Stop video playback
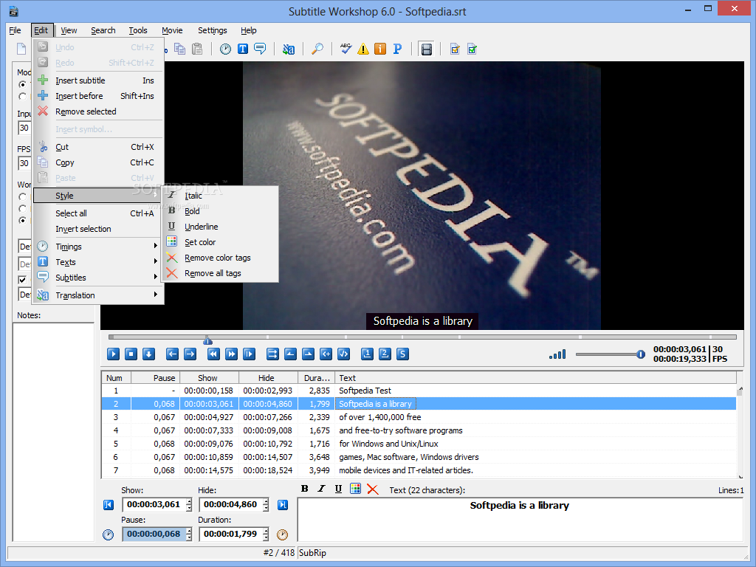 131,354
